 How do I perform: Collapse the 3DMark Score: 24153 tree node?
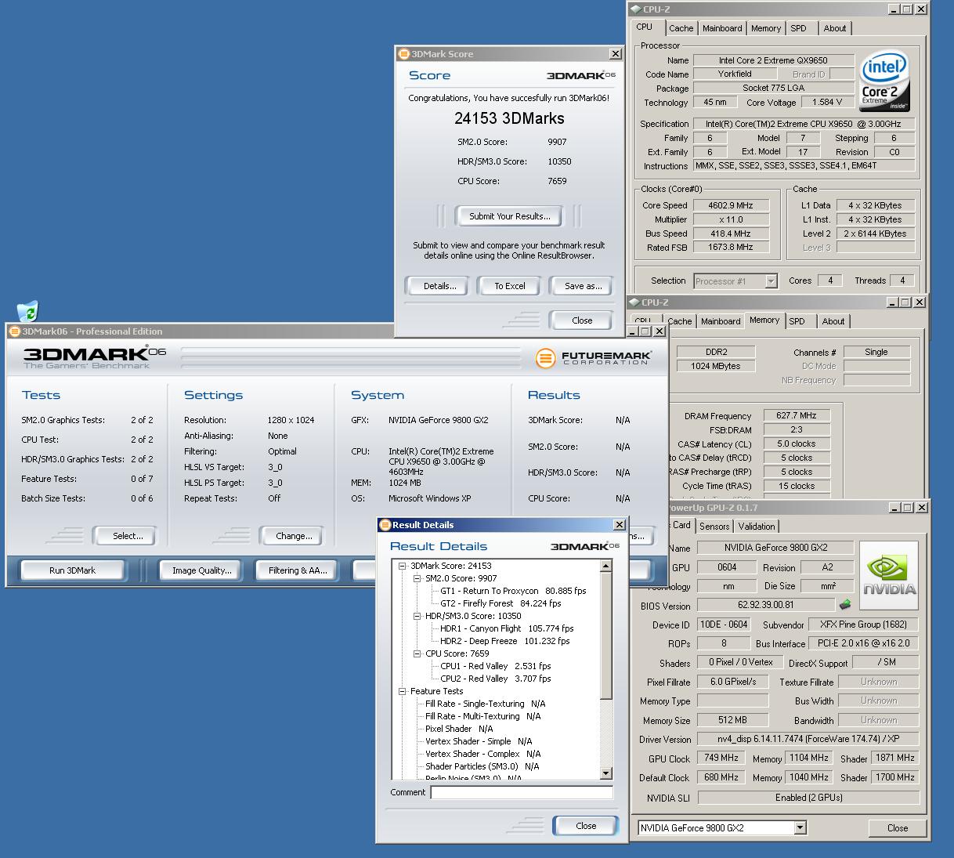coord(402,566)
